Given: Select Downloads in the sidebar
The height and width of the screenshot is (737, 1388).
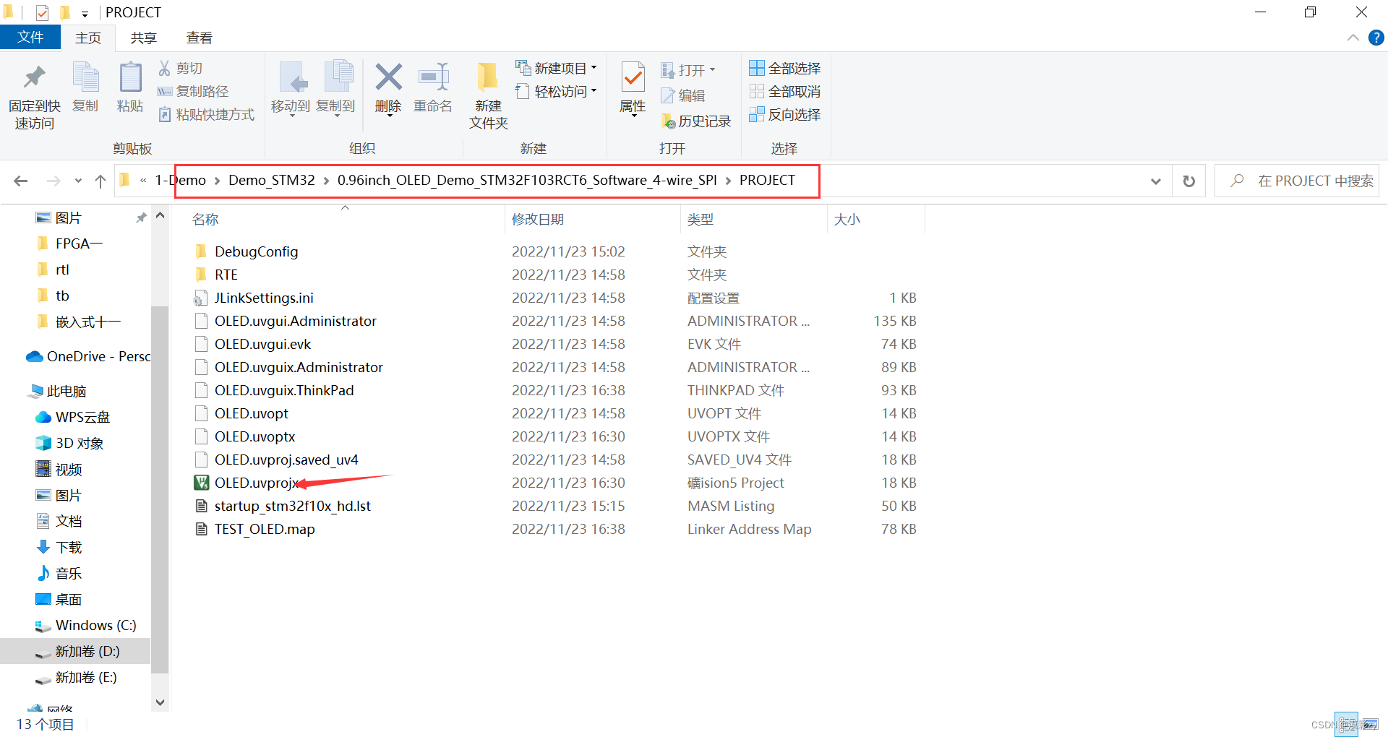Looking at the screenshot, I should pos(59,547).
